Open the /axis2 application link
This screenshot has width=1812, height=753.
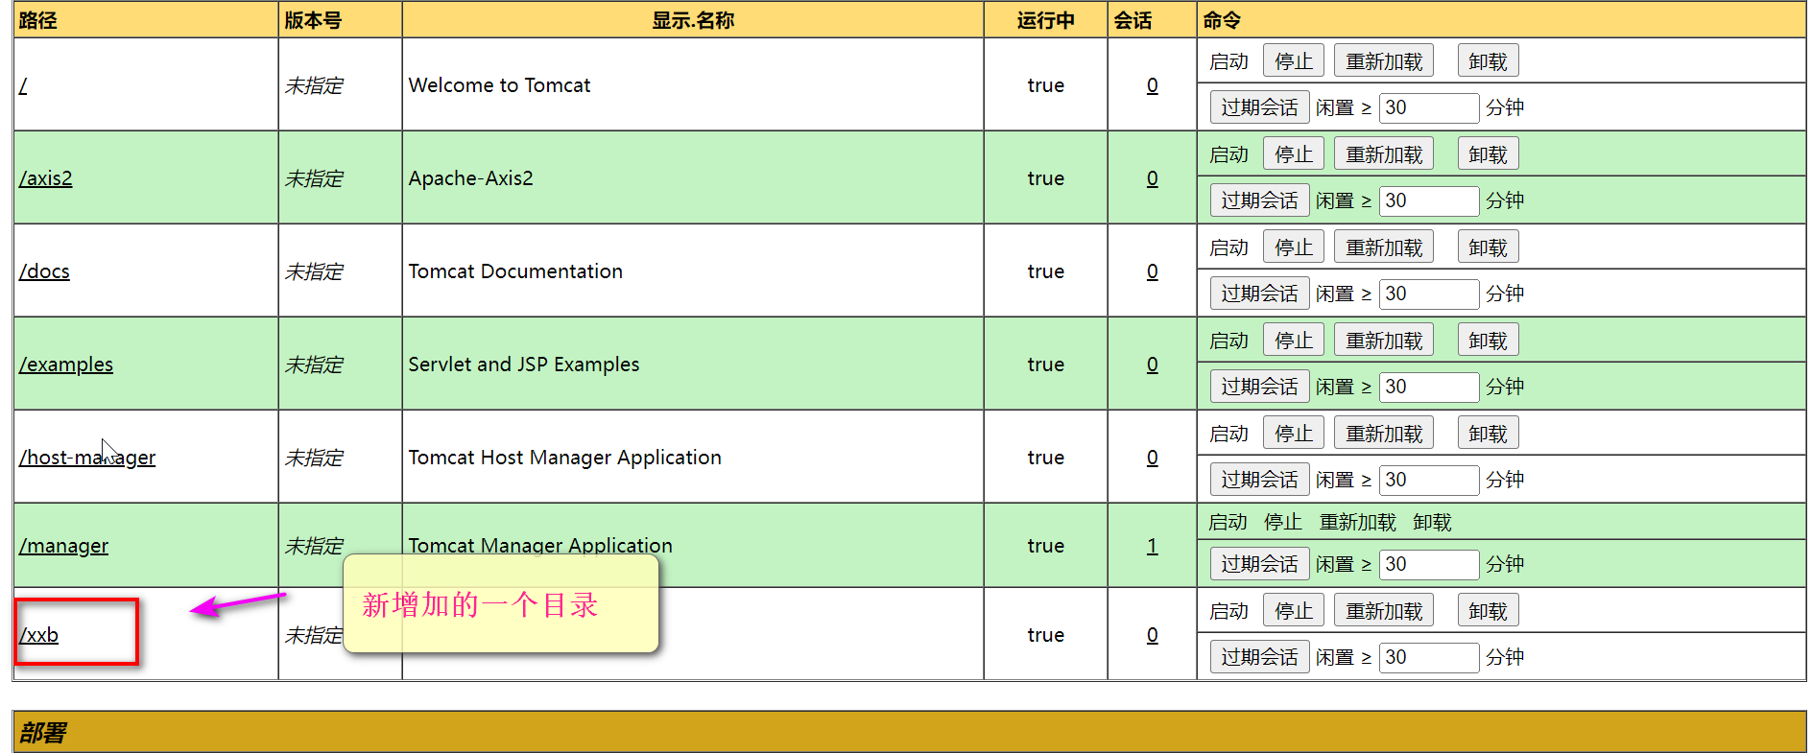click(46, 178)
